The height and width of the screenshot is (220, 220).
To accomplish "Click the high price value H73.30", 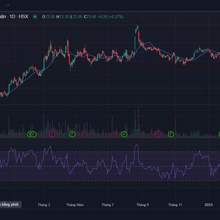I will [x=63, y=17].
